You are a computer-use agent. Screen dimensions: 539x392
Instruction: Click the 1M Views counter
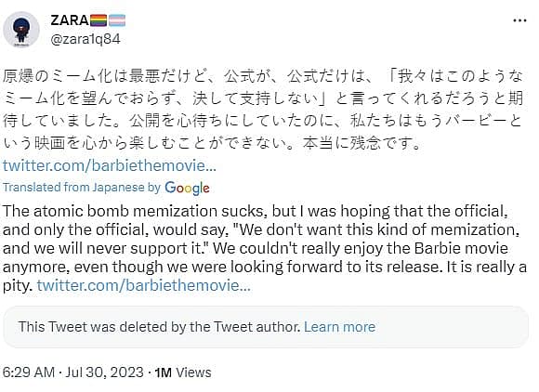tap(183, 372)
